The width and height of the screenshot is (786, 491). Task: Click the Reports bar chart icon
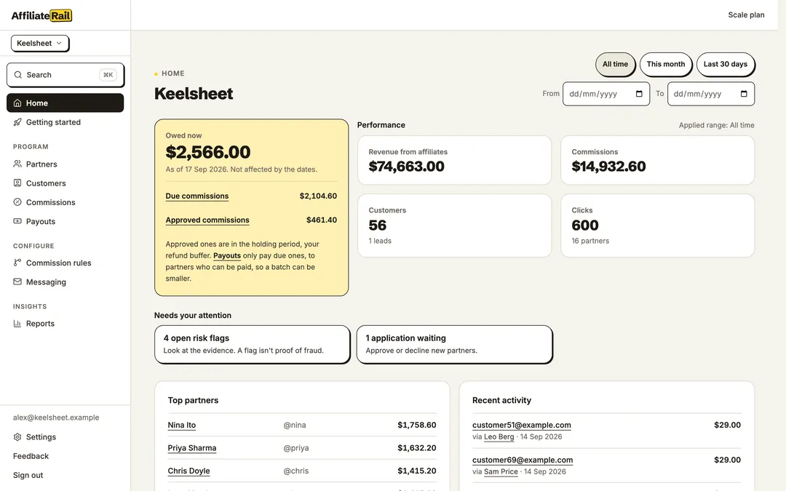coord(17,323)
